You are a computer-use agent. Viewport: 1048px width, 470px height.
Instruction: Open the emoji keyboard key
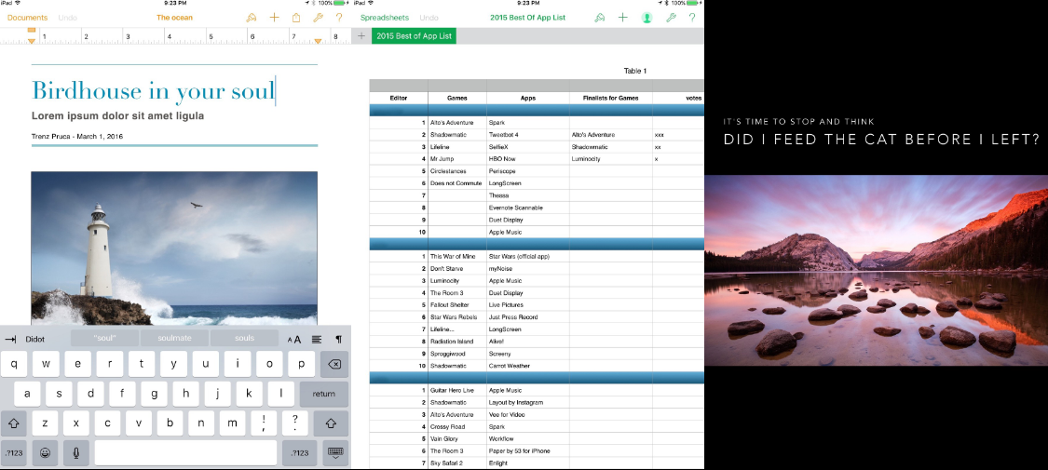pyautogui.click(x=45, y=452)
